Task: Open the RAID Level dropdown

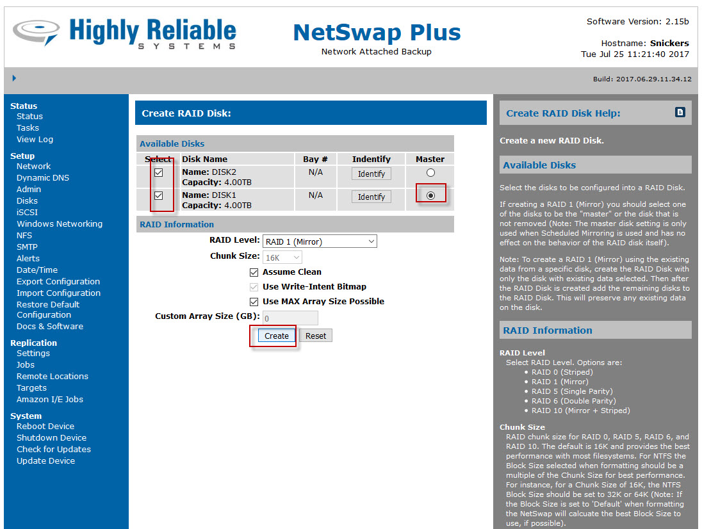Action: point(320,241)
